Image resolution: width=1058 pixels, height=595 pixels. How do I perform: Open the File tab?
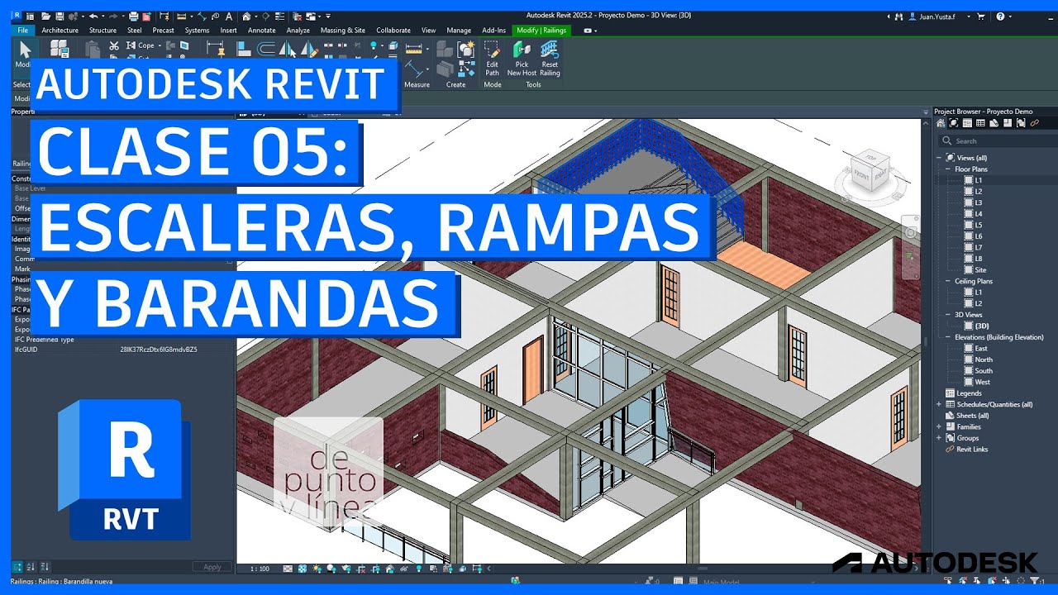click(23, 31)
